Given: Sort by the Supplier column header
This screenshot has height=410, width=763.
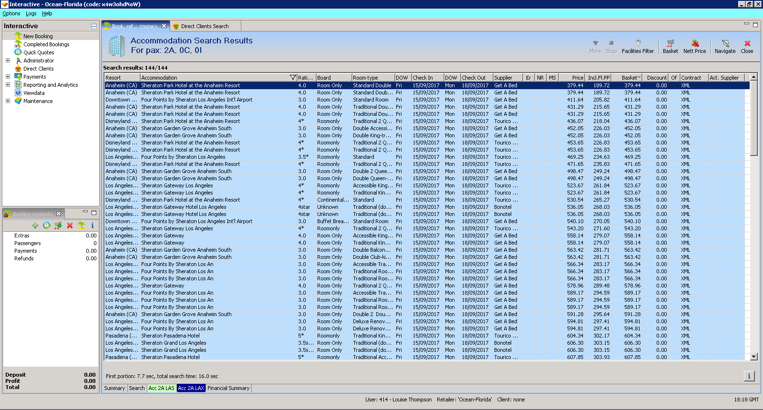Looking at the screenshot, I should 507,77.
